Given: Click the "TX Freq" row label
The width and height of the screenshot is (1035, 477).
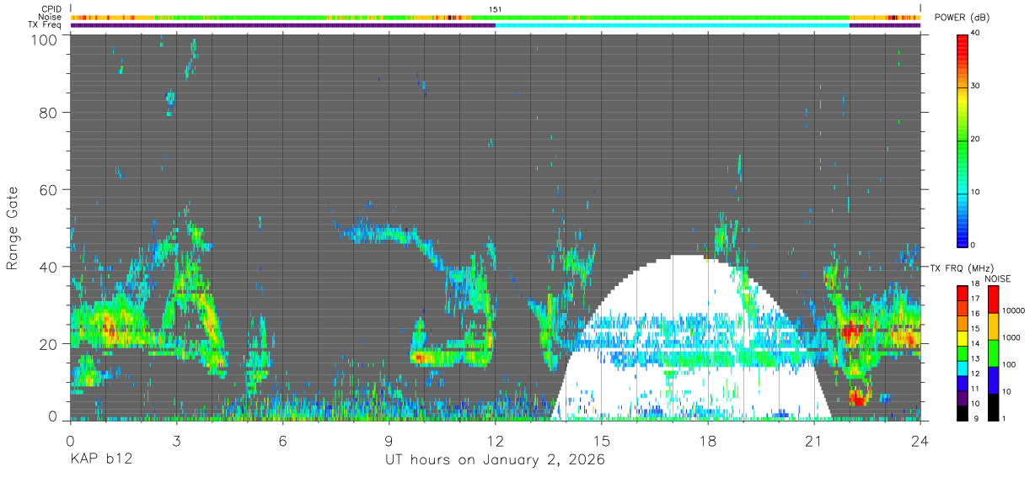Looking at the screenshot, I should coord(46,25).
